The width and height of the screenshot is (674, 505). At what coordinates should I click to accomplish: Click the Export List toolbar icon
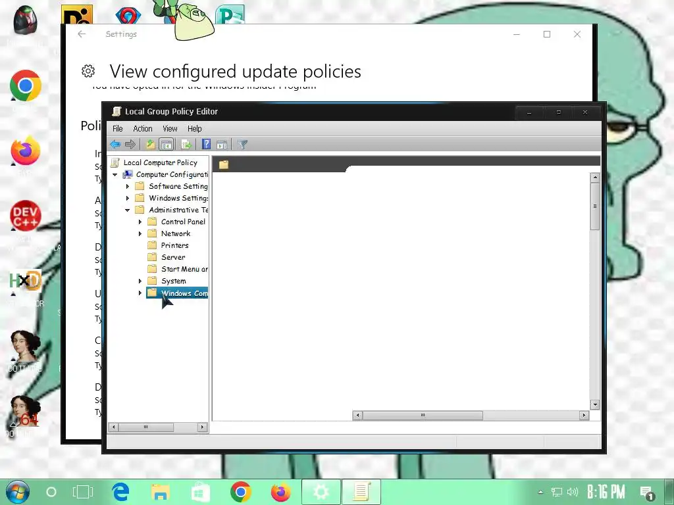pyautogui.click(x=186, y=145)
